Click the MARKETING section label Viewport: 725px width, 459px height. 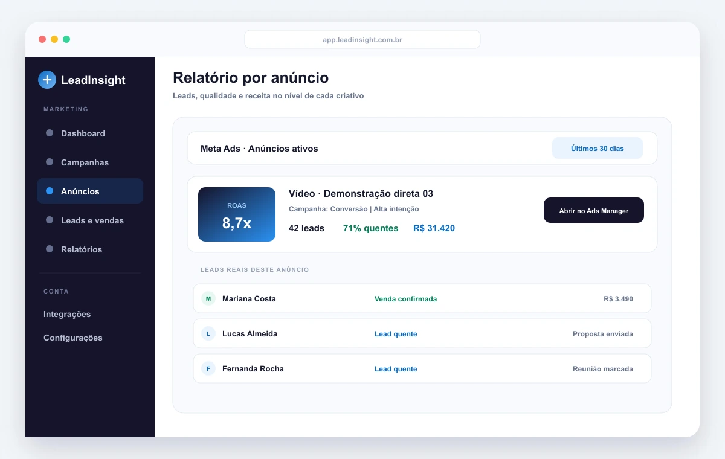point(66,109)
